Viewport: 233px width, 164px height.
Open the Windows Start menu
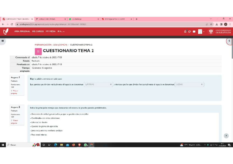pos(3,145)
